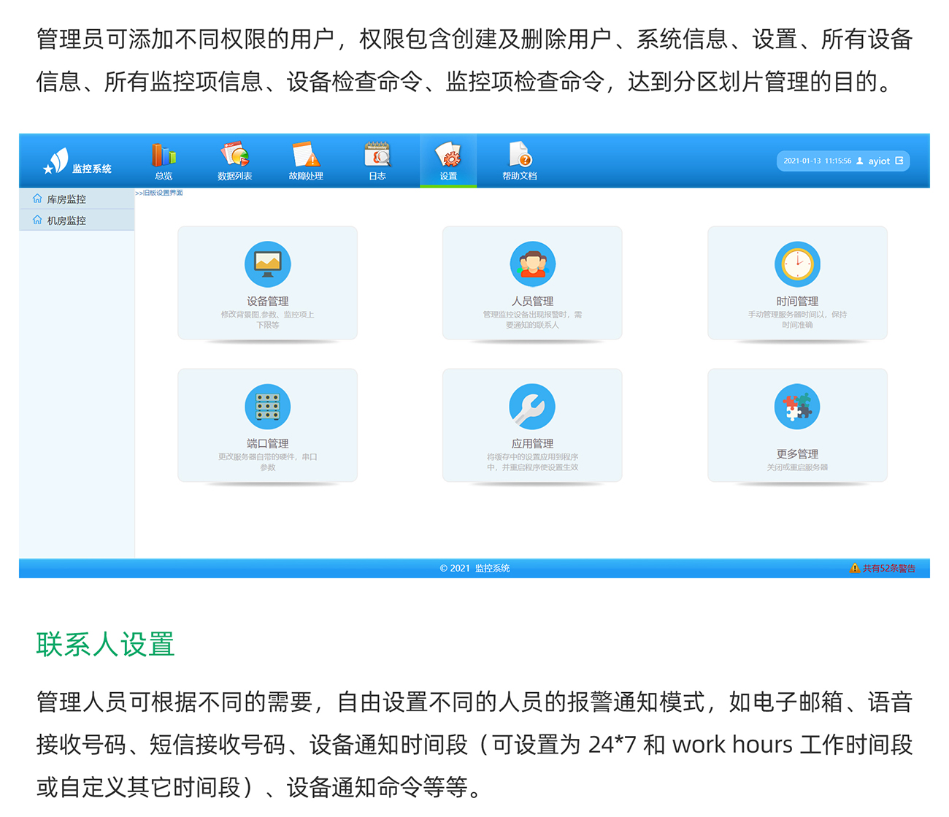Click the 应用管理 wrench icon
949x817 pixels.
pyautogui.click(x=532, y=407)
